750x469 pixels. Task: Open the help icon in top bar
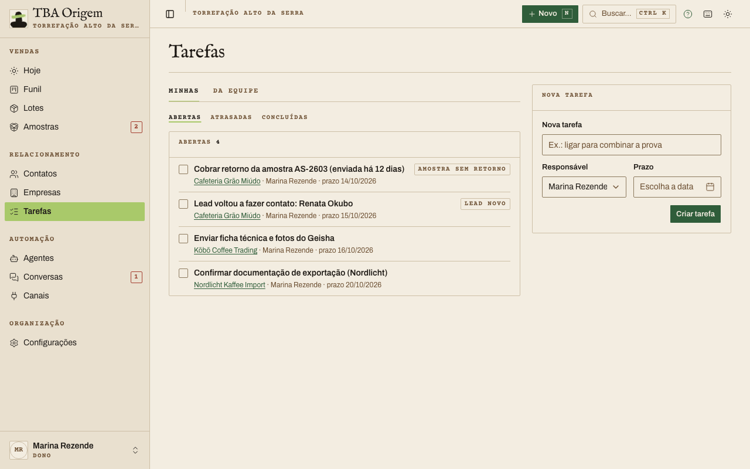click(x=688, y=14)
